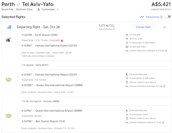This screenshot has width=172, height=133.
Task: Click the Track prices info icon
Action: [x=161, y=17]
